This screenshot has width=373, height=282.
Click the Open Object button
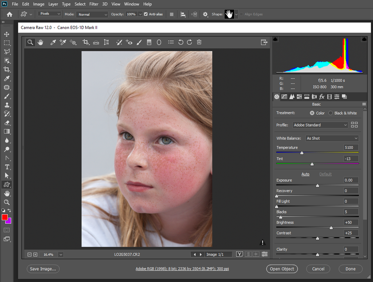click(x=282, y=269)
